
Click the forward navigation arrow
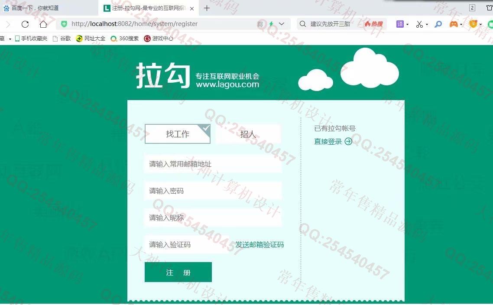pos(8,24)
